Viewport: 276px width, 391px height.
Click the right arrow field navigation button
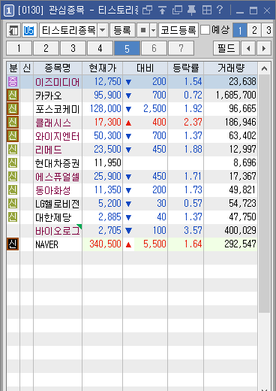264,48
